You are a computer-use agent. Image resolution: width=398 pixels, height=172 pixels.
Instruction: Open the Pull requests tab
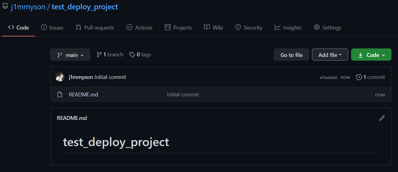[x=95, y=27]
